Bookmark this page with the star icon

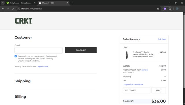(x=158, y=9)
